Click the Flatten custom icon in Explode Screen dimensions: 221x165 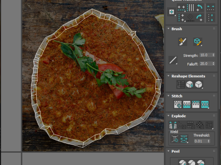coord(209,125)
